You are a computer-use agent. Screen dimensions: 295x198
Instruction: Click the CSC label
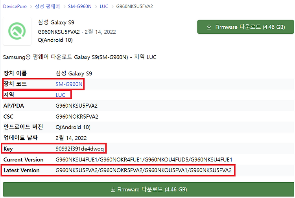point(8,117)
